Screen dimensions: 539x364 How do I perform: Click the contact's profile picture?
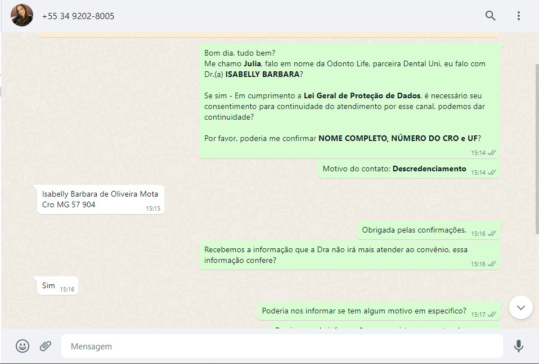click(x=22, y=16)
